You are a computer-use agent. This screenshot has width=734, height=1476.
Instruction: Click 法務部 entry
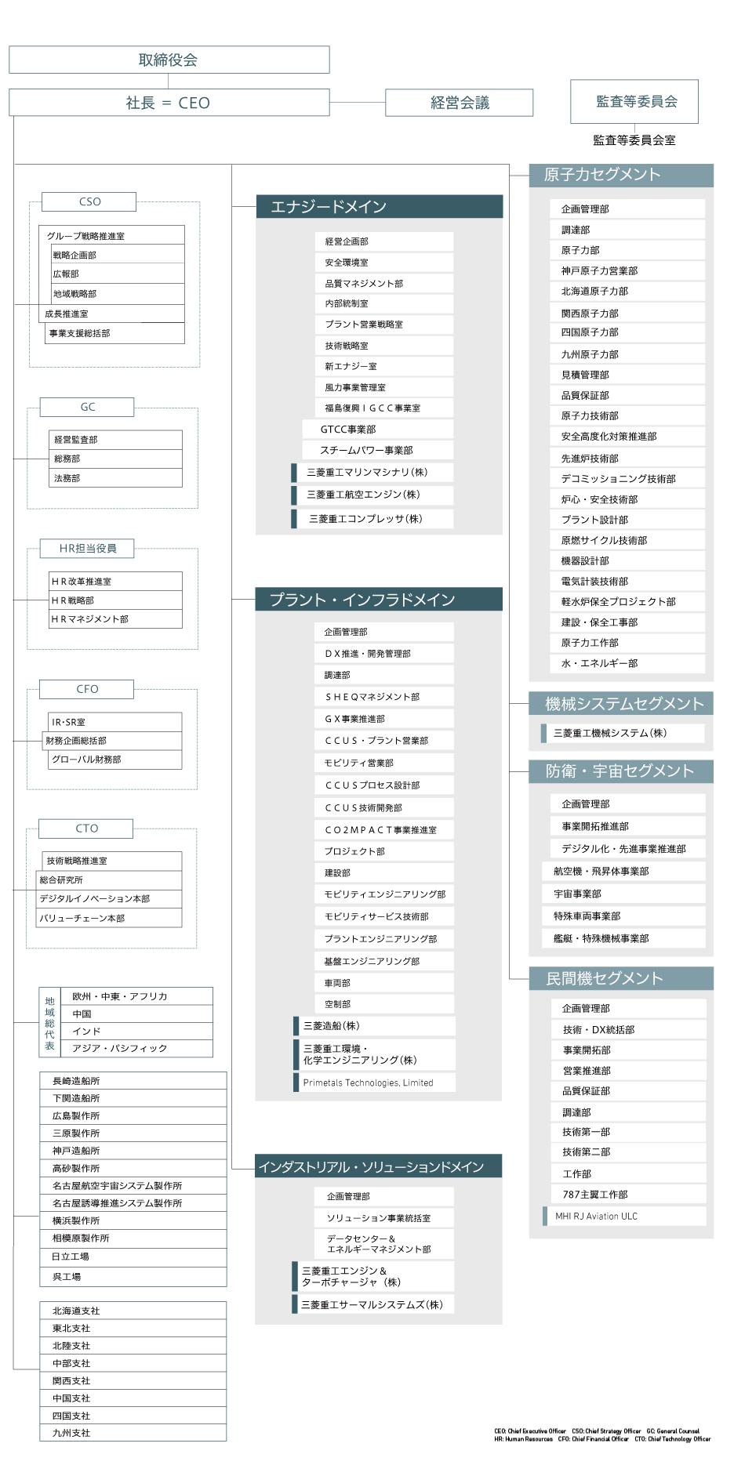click(115, 478)
